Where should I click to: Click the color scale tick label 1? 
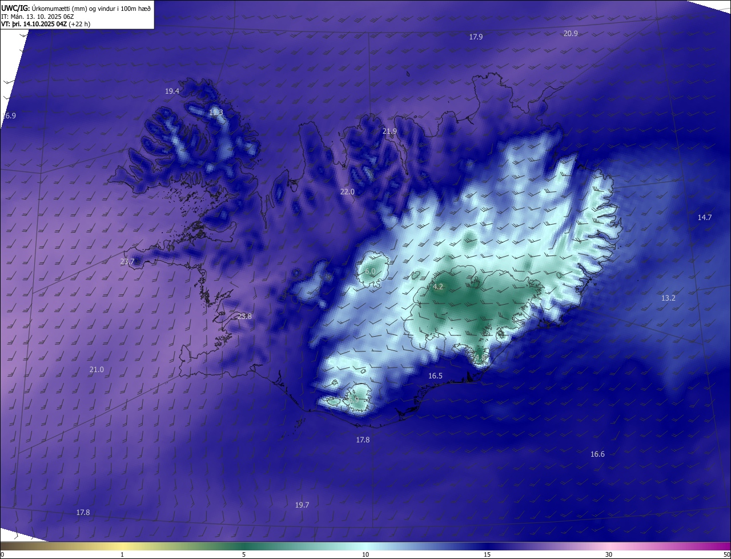point(122,554)
